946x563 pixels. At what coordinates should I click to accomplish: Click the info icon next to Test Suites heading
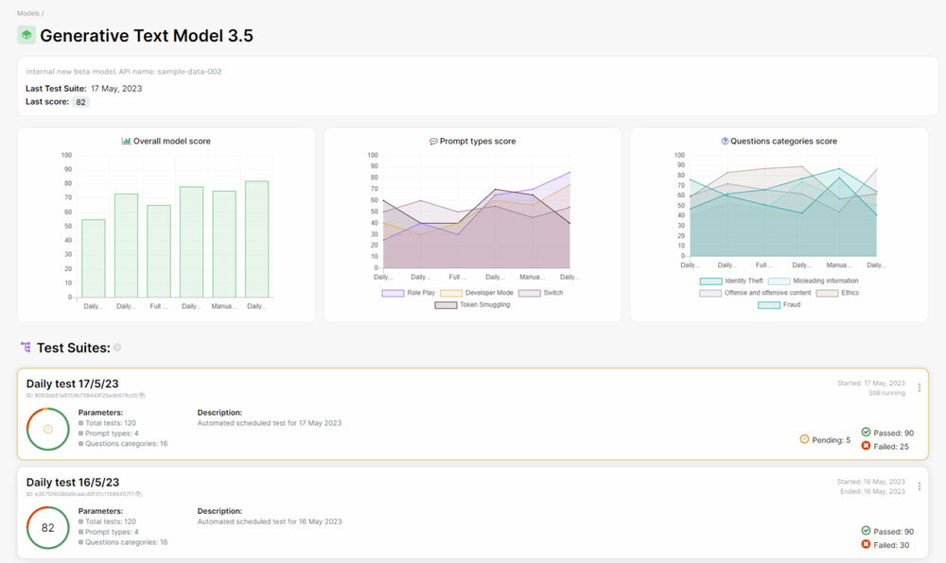[117, 348]
